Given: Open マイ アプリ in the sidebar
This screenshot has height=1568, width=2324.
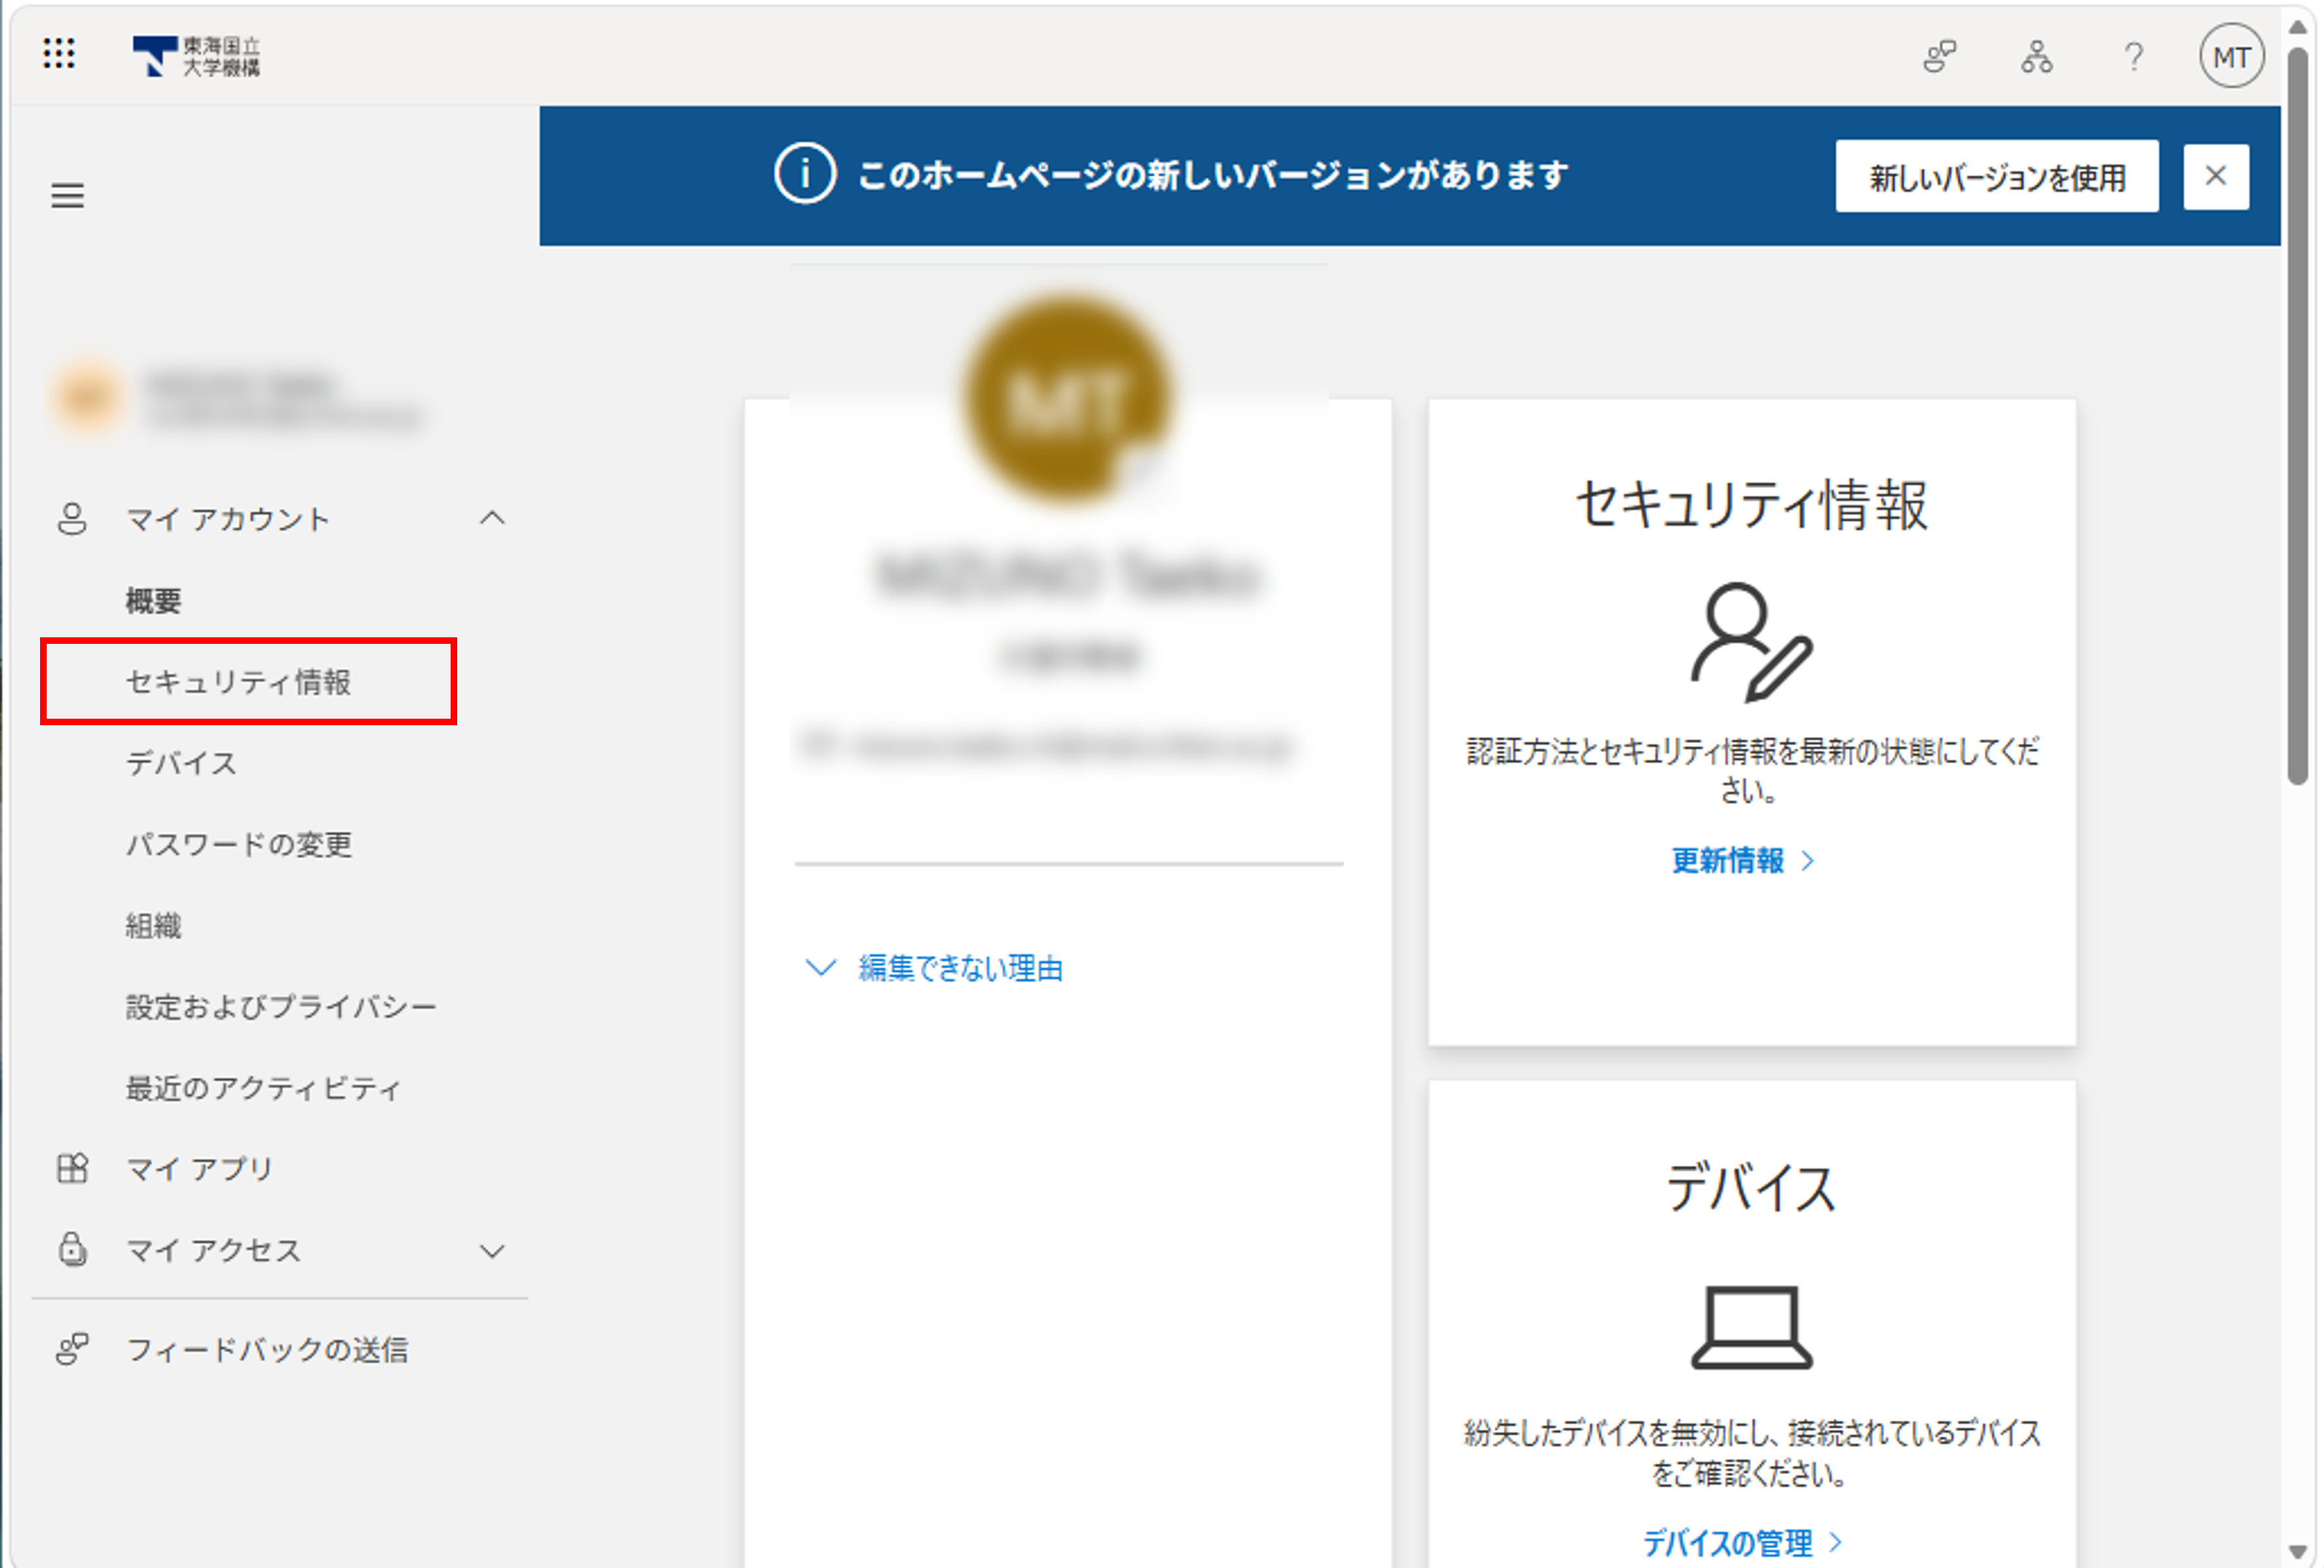Looking at the screenshot, I should (199, 1168).
